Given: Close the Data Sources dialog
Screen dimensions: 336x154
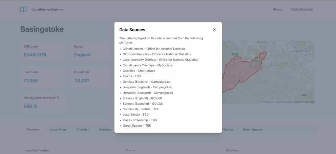Looking at the screenshot, I should (214, 30).
